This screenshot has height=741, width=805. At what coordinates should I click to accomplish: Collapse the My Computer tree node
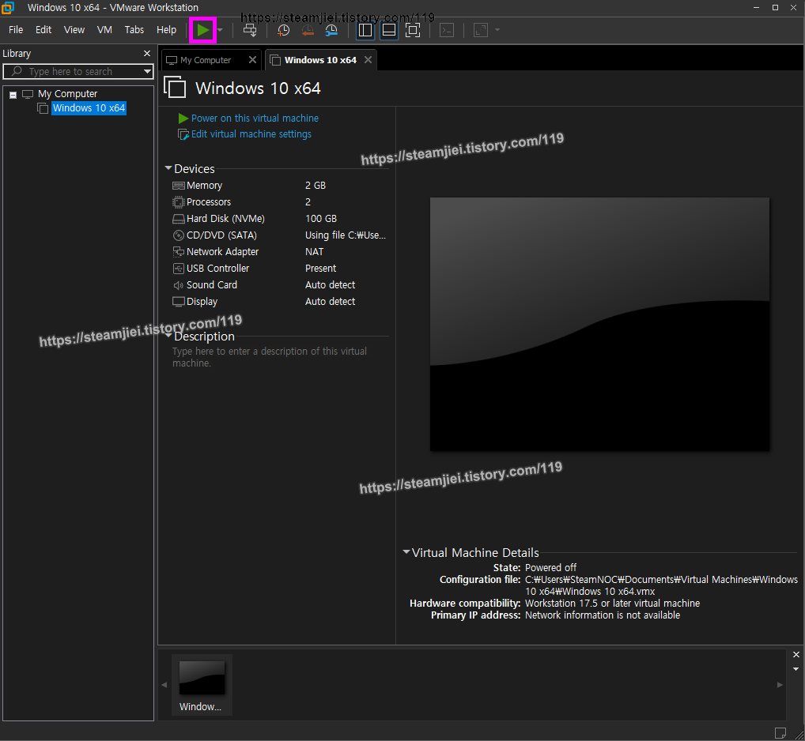pyautogui.click(x=12, y=93)
